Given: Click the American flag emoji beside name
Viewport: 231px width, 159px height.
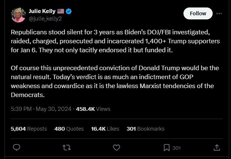Looking at the screenshot, I should 61,12.
